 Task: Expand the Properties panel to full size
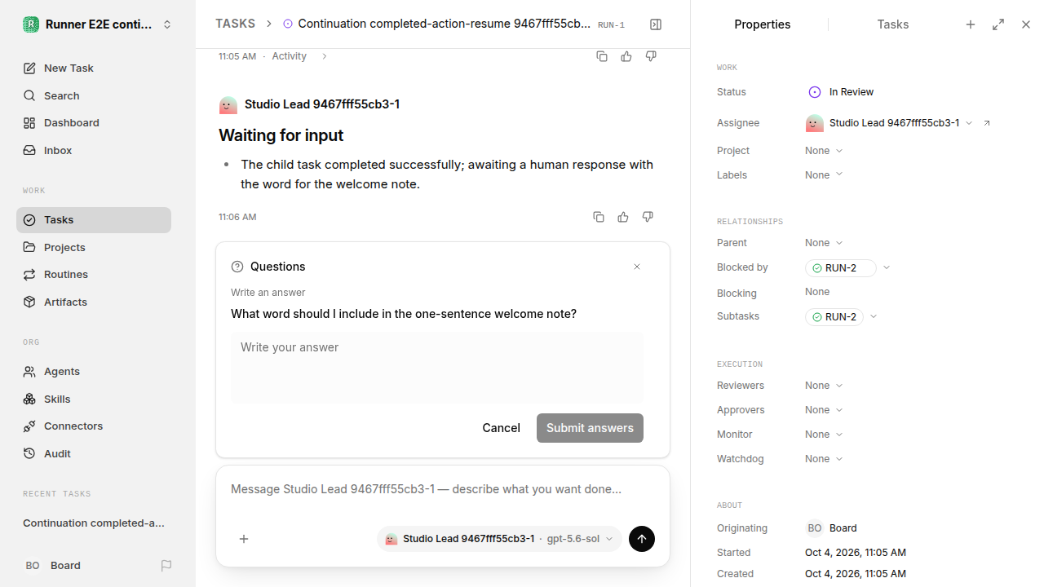(998, 24)
